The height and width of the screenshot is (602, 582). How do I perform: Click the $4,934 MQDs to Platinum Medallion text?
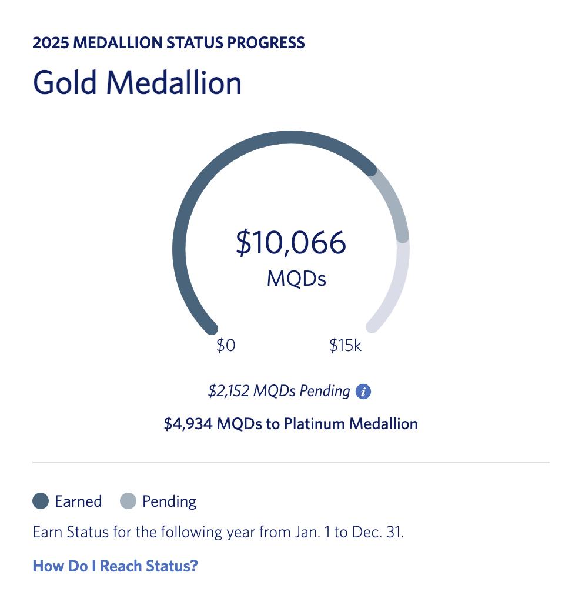pos(290,424)
